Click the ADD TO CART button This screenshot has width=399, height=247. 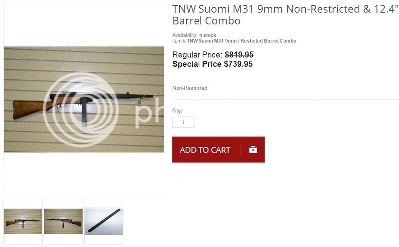pos(218,150)
